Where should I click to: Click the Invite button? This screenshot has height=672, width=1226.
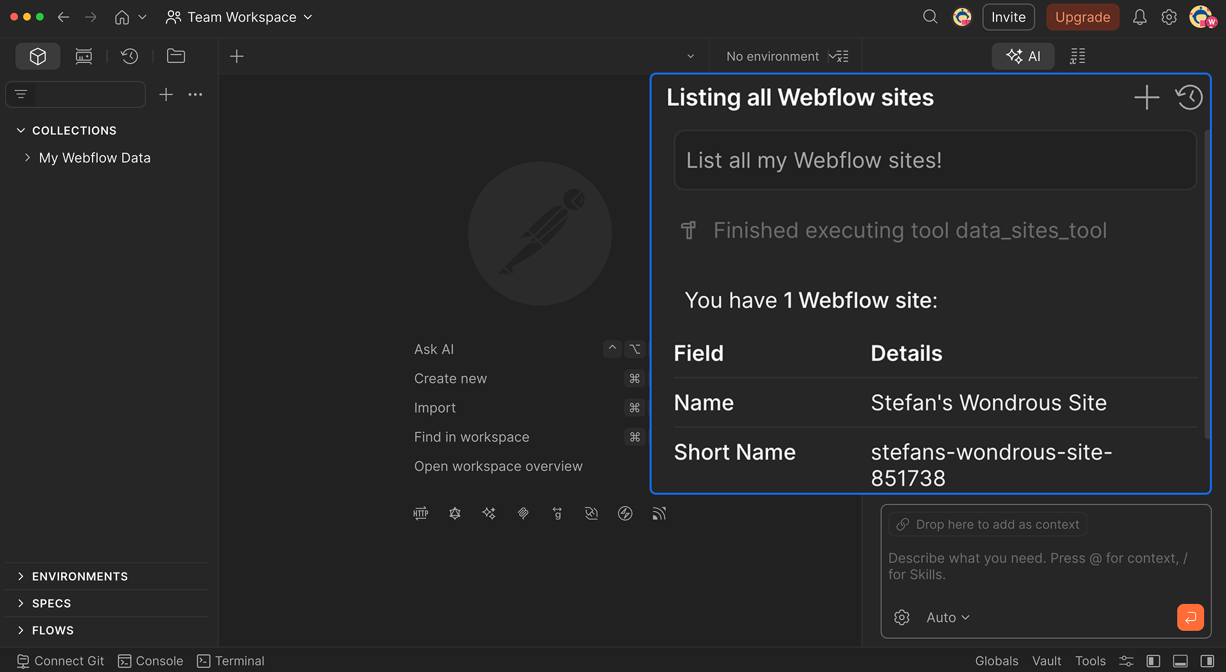(1008, 17)
